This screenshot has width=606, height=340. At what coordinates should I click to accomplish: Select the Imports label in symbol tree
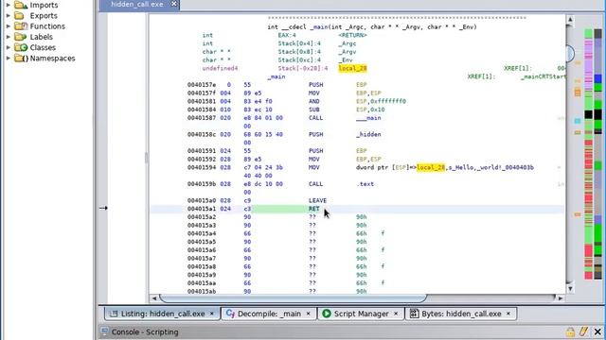[x=45, y=5]
